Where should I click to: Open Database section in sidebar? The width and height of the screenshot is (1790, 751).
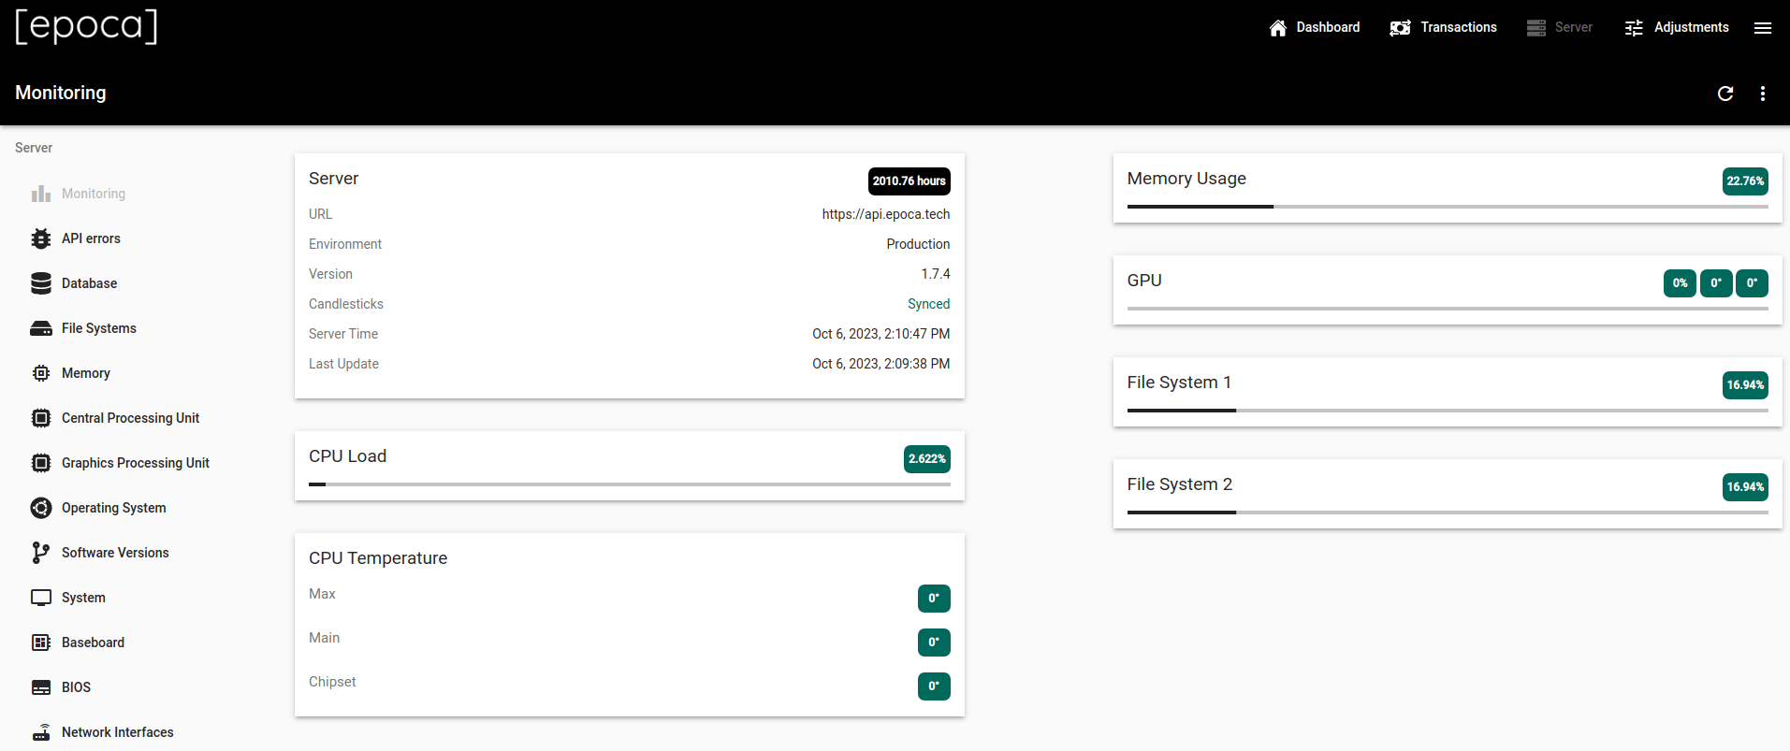coord(89,283)
